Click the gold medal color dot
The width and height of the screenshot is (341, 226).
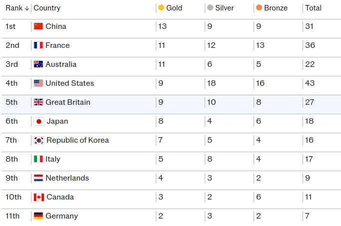coord(161,8)
